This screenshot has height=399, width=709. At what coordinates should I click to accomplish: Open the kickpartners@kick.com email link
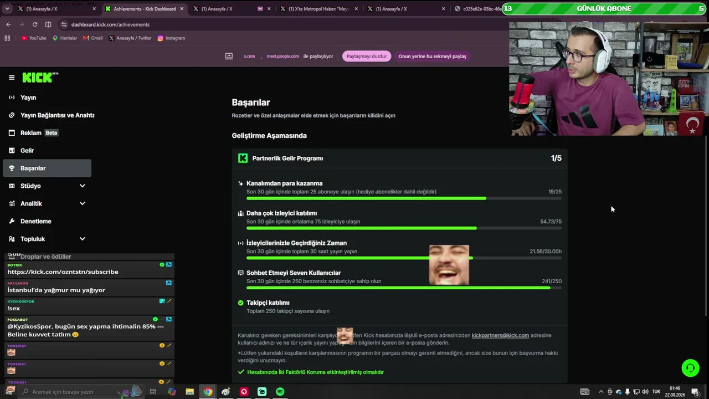point(500,335)
